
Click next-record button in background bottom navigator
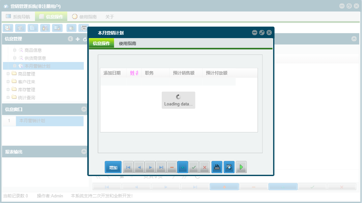(x=166, y=187)
